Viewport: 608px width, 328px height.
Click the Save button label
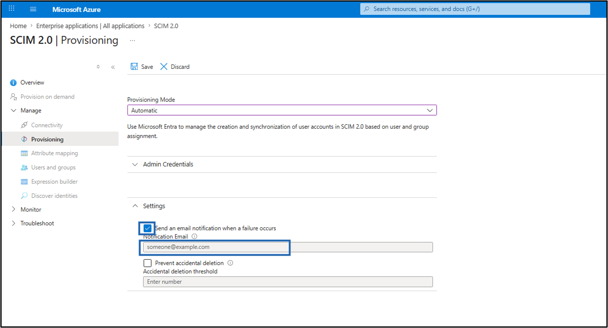tap(147, 67)
